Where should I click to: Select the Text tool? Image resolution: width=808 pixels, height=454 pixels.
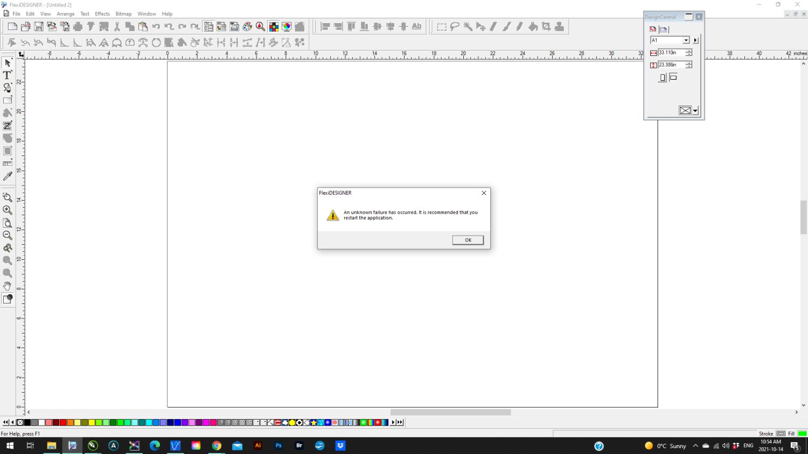tap(8, 75)
